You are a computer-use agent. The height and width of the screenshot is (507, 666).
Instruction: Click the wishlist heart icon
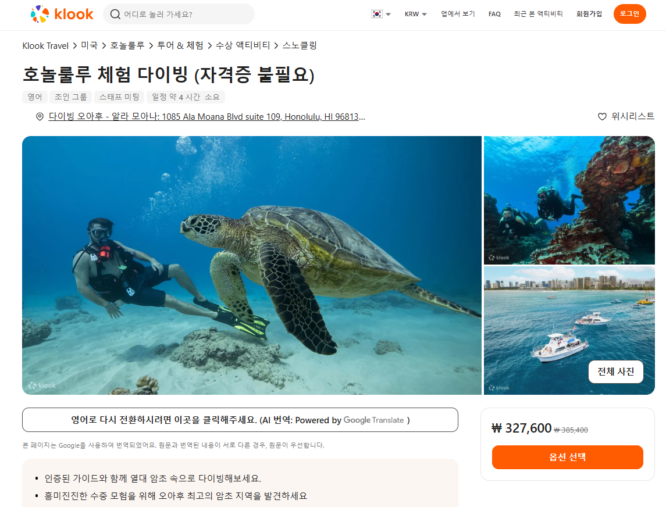coord(602,116)
